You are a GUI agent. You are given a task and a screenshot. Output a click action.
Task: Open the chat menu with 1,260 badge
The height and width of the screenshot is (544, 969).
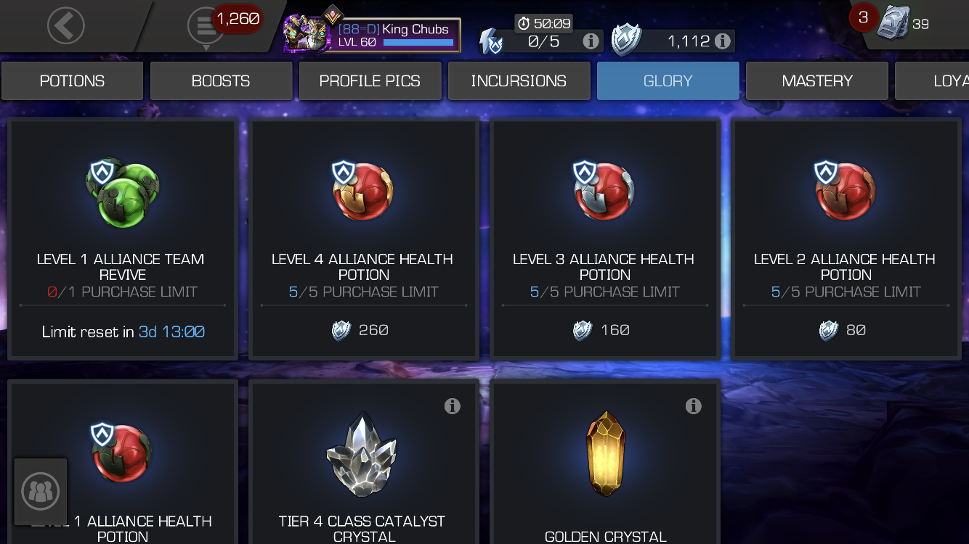[207, 26]
